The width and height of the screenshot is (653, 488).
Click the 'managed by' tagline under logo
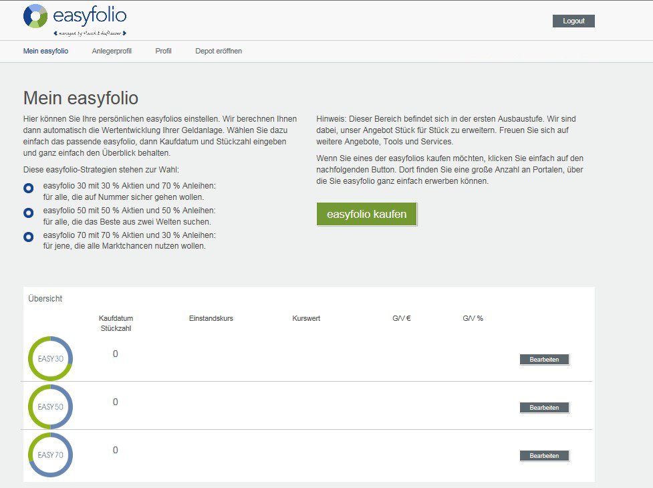click(x=90, y=33)
